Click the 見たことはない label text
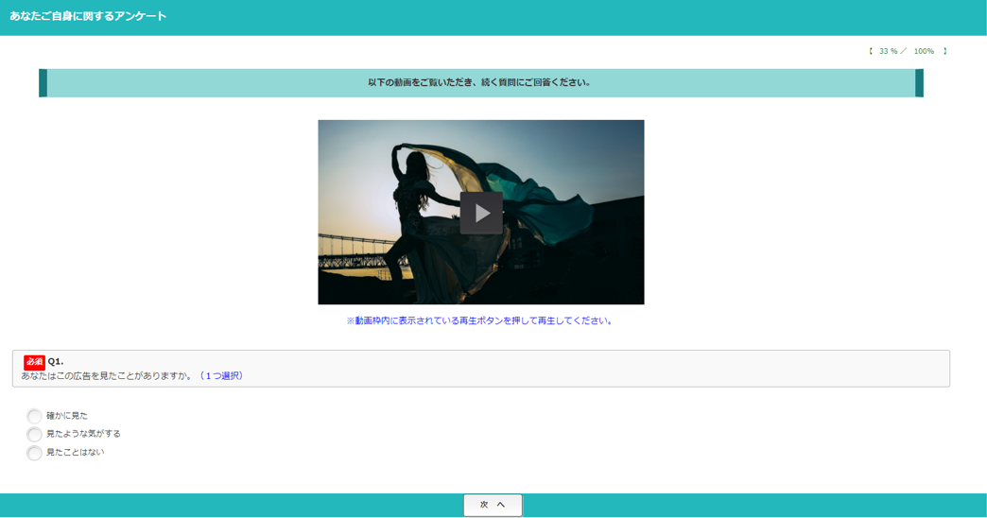Viewport: 987px width, 518px height. pos(76,453)
